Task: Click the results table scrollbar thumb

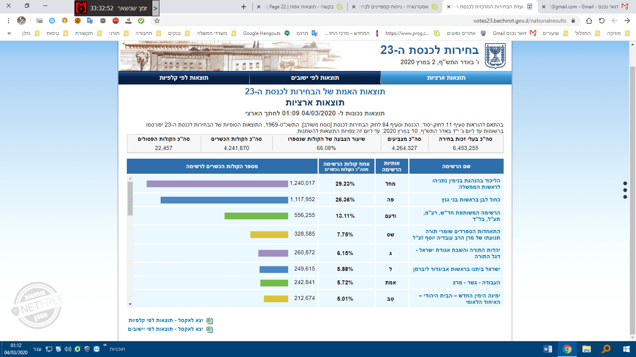Action: click(x=130, y=198)
